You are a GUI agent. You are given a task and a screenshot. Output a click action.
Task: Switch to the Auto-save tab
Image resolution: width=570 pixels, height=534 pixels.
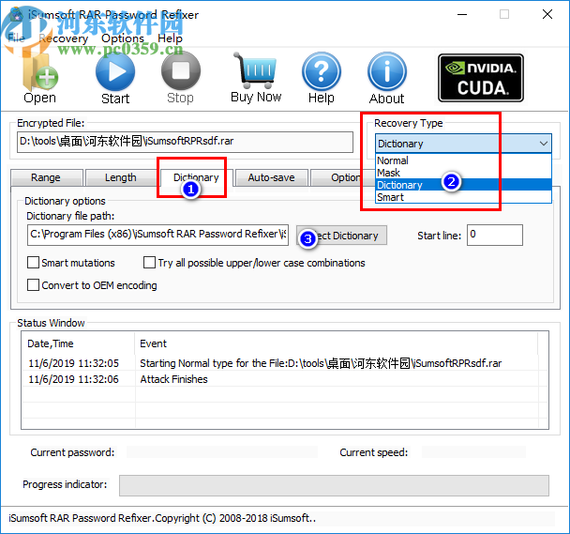tap(271, 177)
